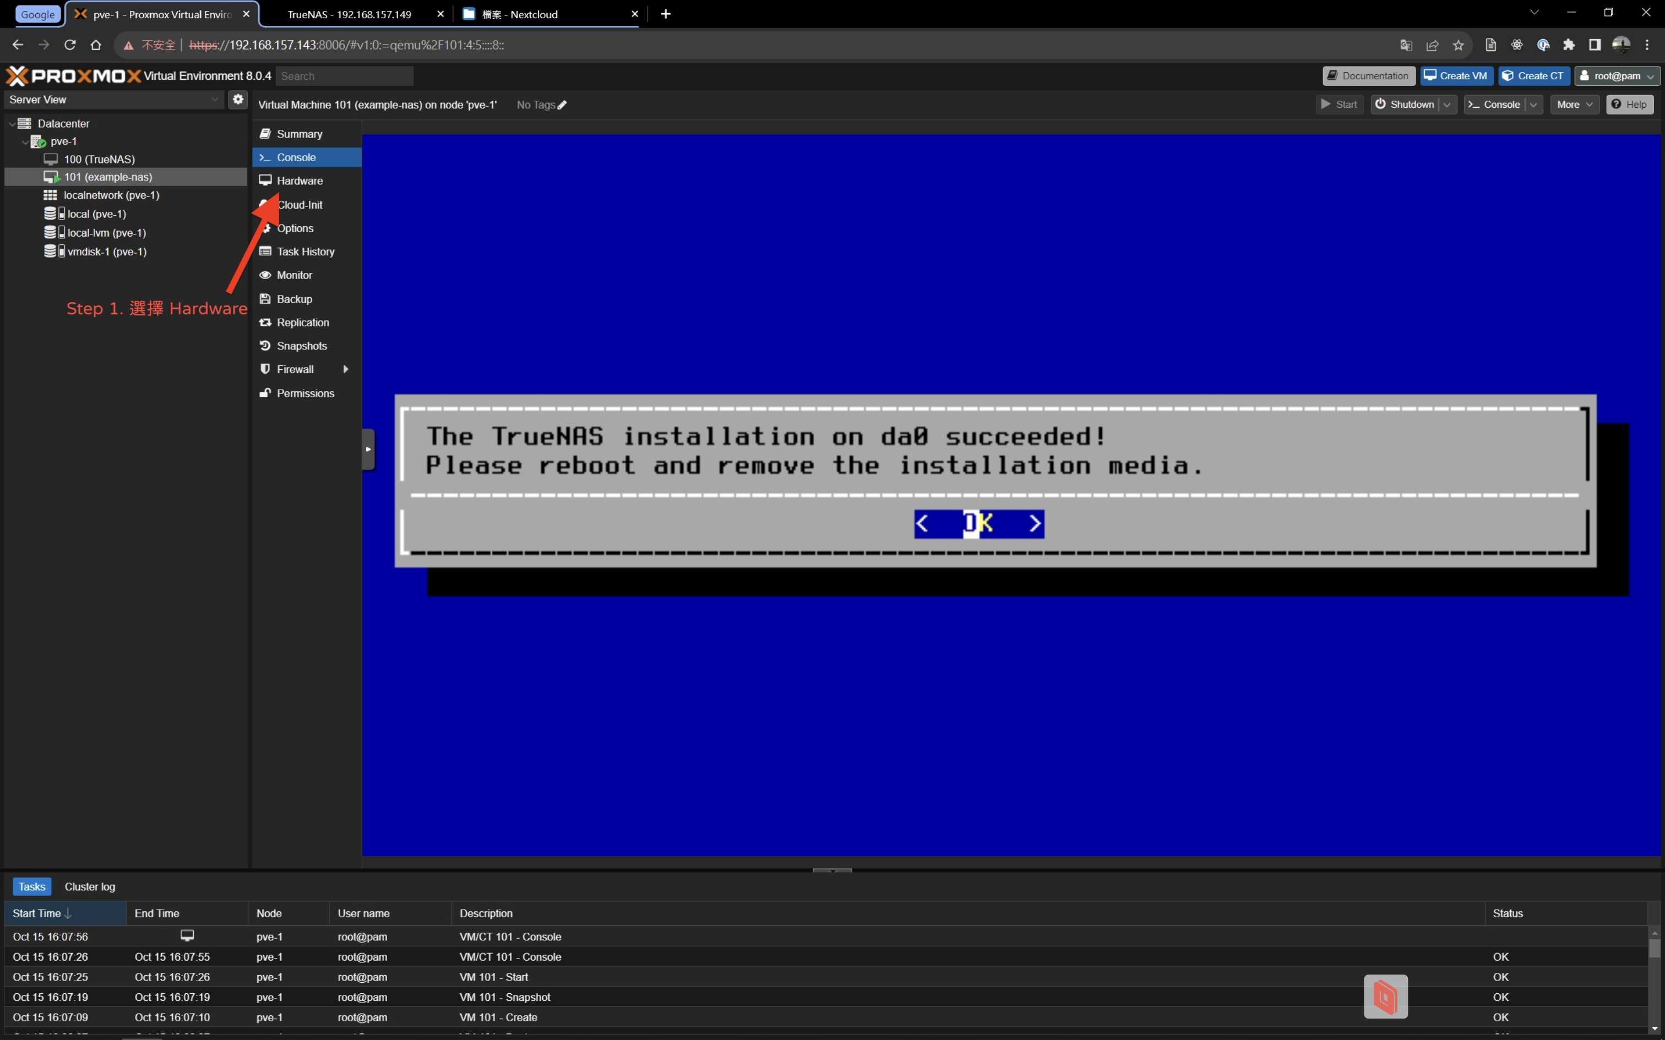Image resolution: width=1665 pixels, height=1040 pixels.
Task: Open the Monitor view
Action: 294,275
